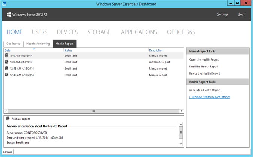Image resolution: width=253 pixels, height=157 pixels.
Task: Click the report icon beside 1:00 AM 4/13/2014
Action: pyautogui.click(x=7, y=62)
